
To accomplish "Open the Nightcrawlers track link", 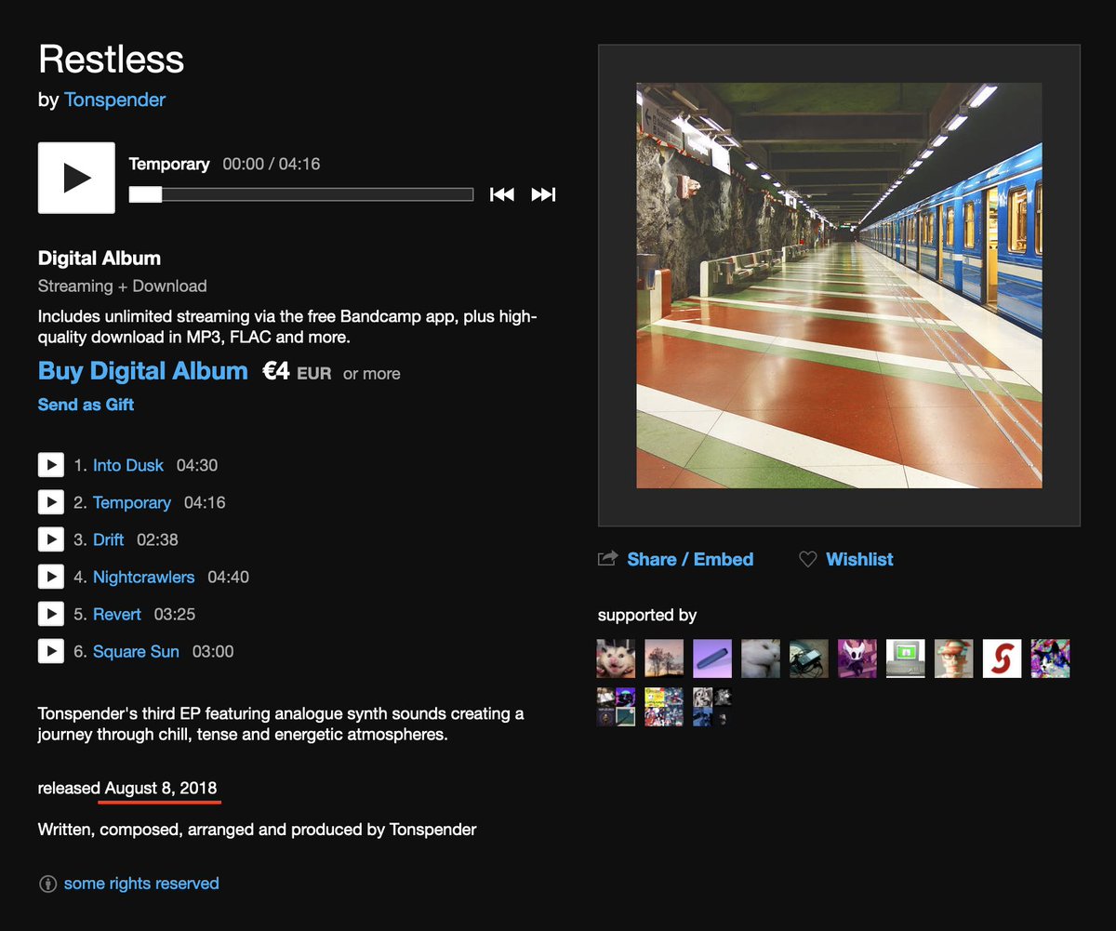I will pos(144,577).
